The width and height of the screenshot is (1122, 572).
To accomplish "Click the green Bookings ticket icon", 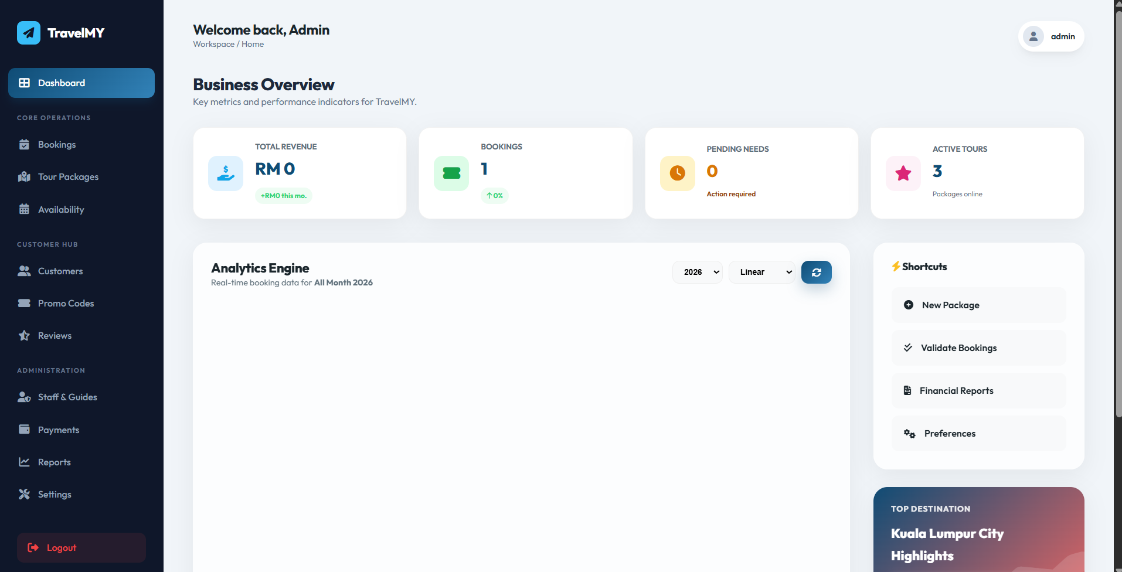I will coord(451,173).
